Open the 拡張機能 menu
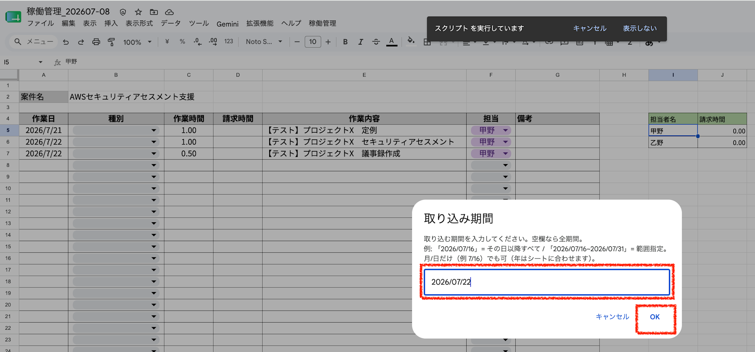 (x=260, y=23)
